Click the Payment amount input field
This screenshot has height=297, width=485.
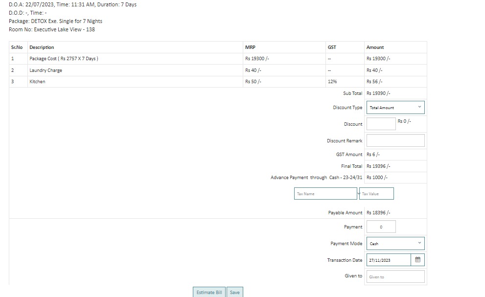[381, 227]
